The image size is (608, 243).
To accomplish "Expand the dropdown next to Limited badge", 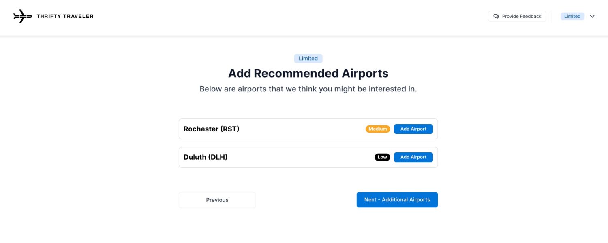I will pos(592,16).
